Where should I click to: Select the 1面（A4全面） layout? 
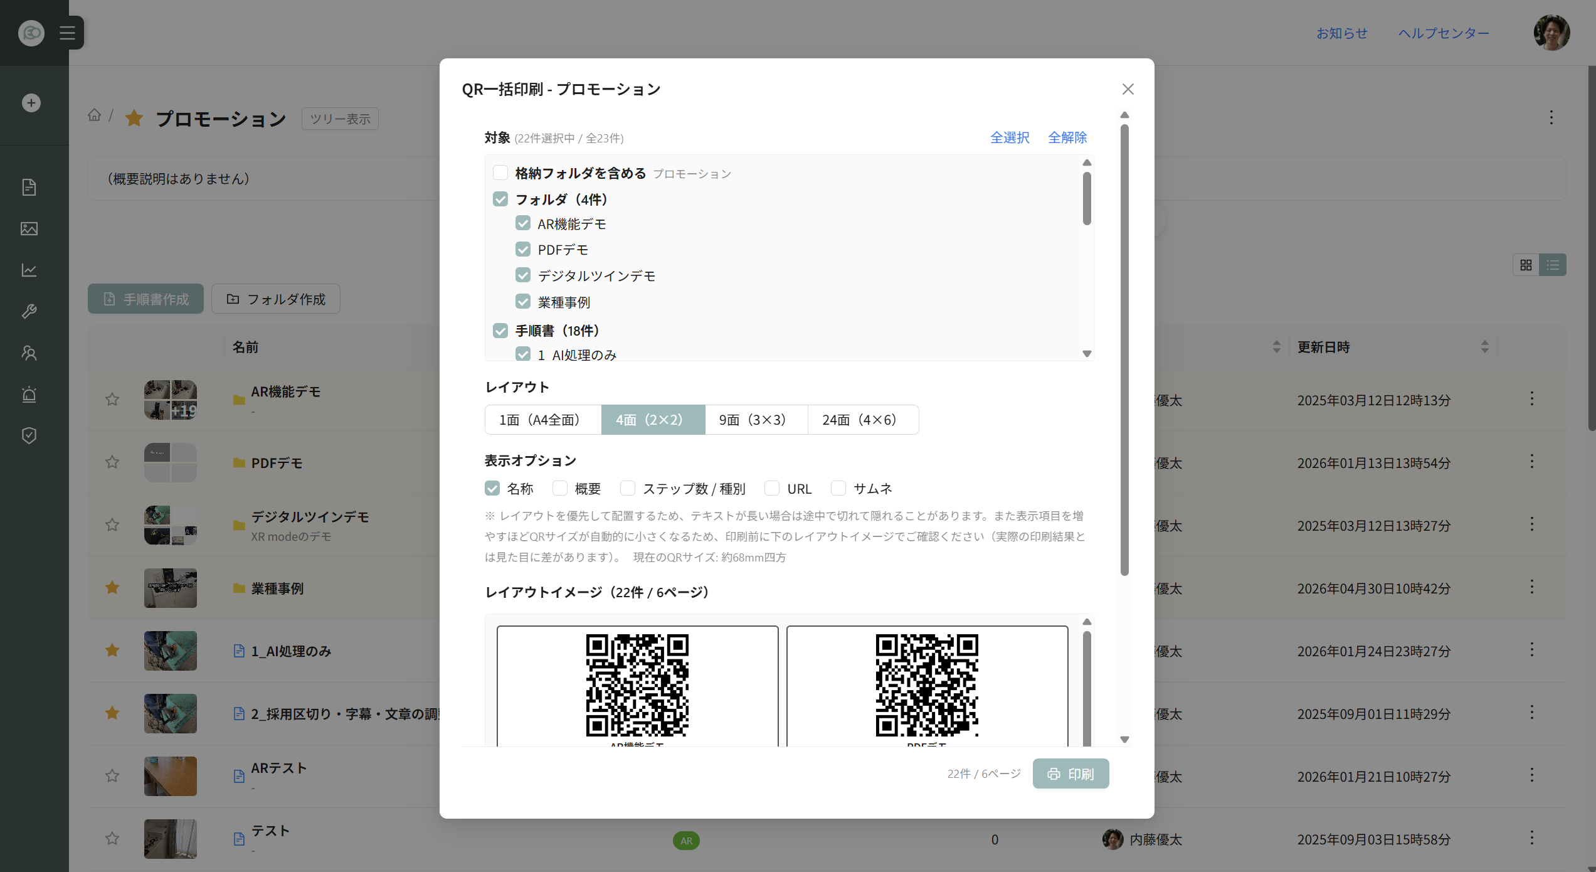click(x=543, y=420)
